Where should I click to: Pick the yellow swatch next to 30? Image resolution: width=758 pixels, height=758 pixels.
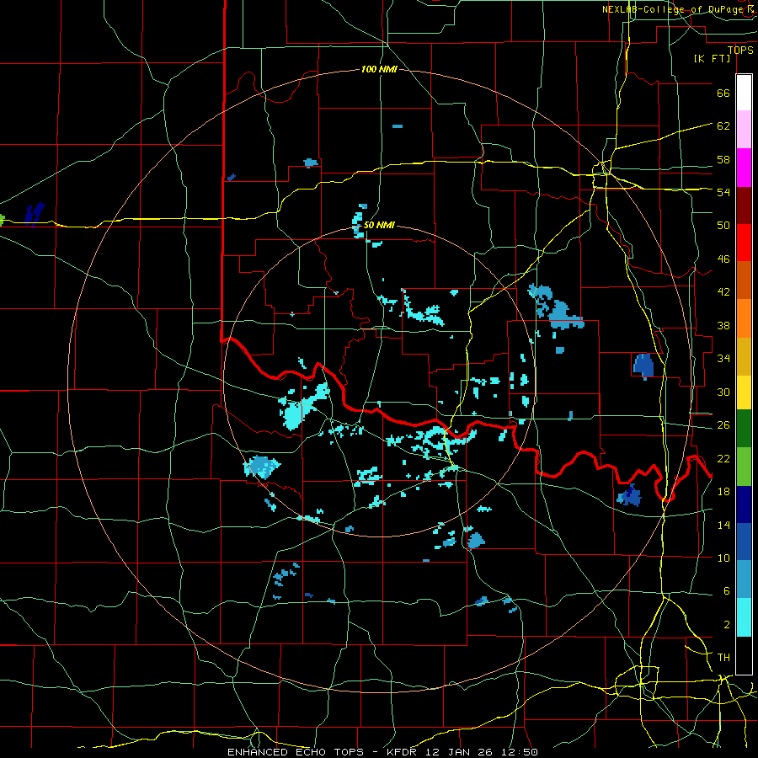744,392
